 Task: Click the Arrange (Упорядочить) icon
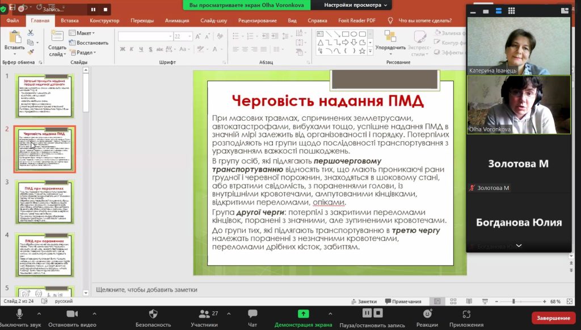(x=390, y=37)
